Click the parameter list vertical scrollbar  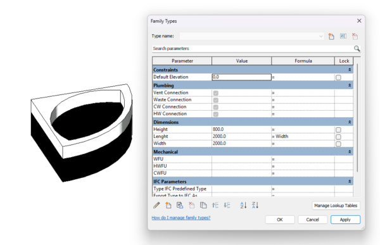point(357,118)
